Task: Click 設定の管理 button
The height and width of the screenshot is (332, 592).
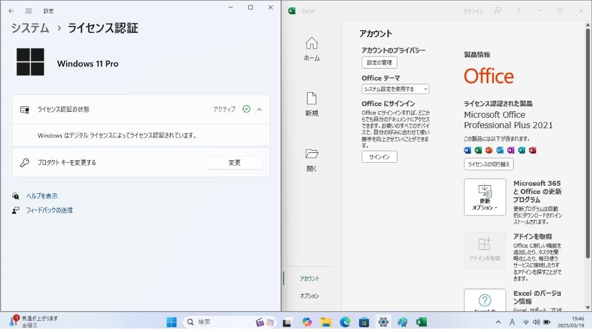Action: 379,62
